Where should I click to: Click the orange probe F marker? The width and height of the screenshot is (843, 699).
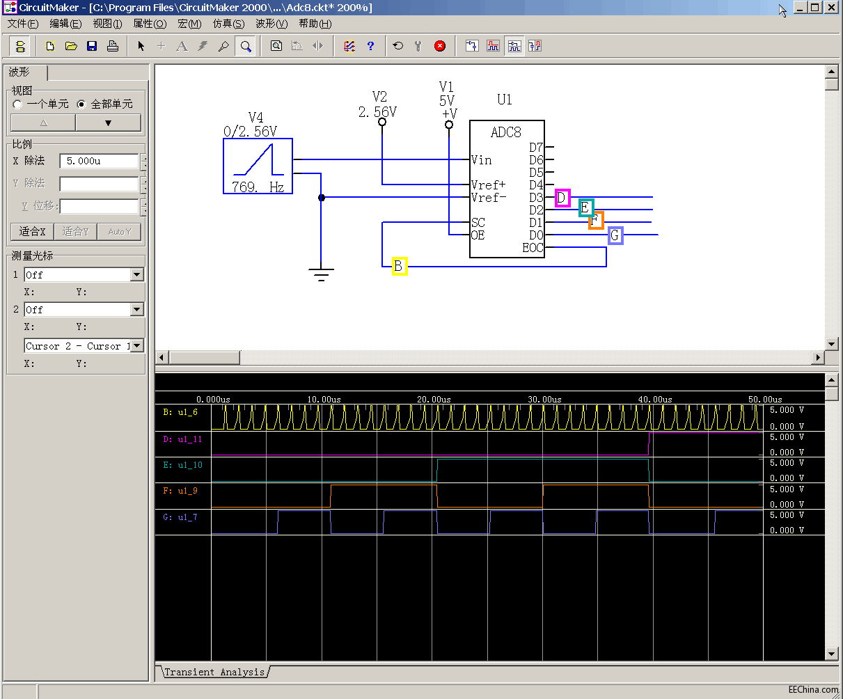point(595,221)
